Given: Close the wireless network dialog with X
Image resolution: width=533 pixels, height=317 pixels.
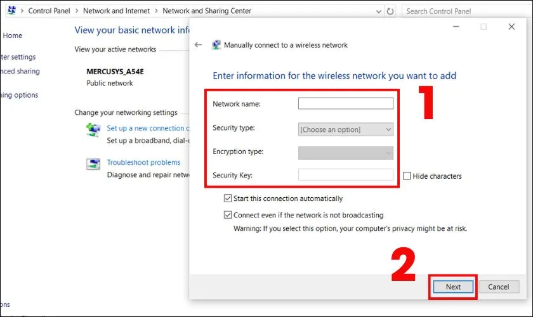Looking at the screenshot, I should tap(511, 27).
